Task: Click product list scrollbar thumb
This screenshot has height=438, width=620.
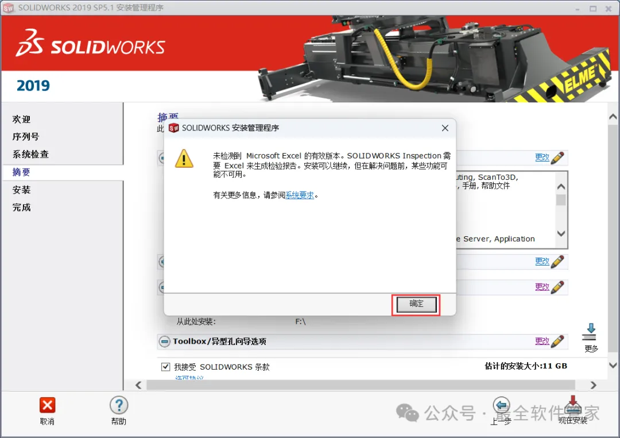Action: (x=561, y=200)
